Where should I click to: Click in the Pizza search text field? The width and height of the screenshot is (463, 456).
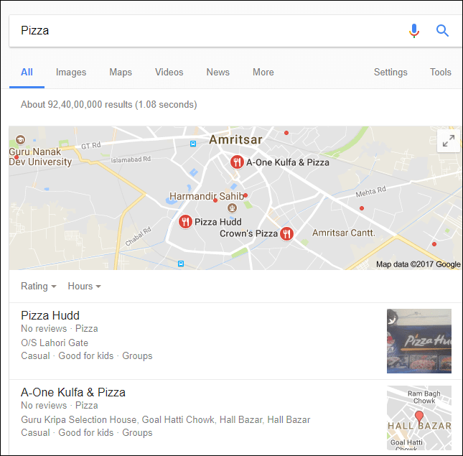click(x=208, y=31)
